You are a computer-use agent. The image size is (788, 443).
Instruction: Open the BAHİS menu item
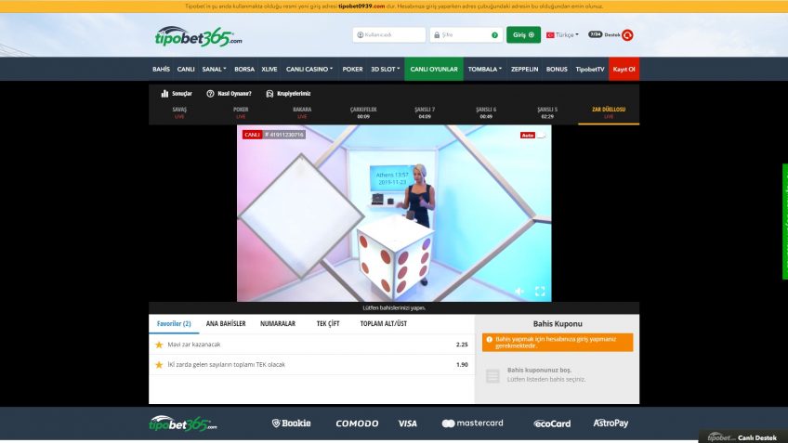pos(162,70)
